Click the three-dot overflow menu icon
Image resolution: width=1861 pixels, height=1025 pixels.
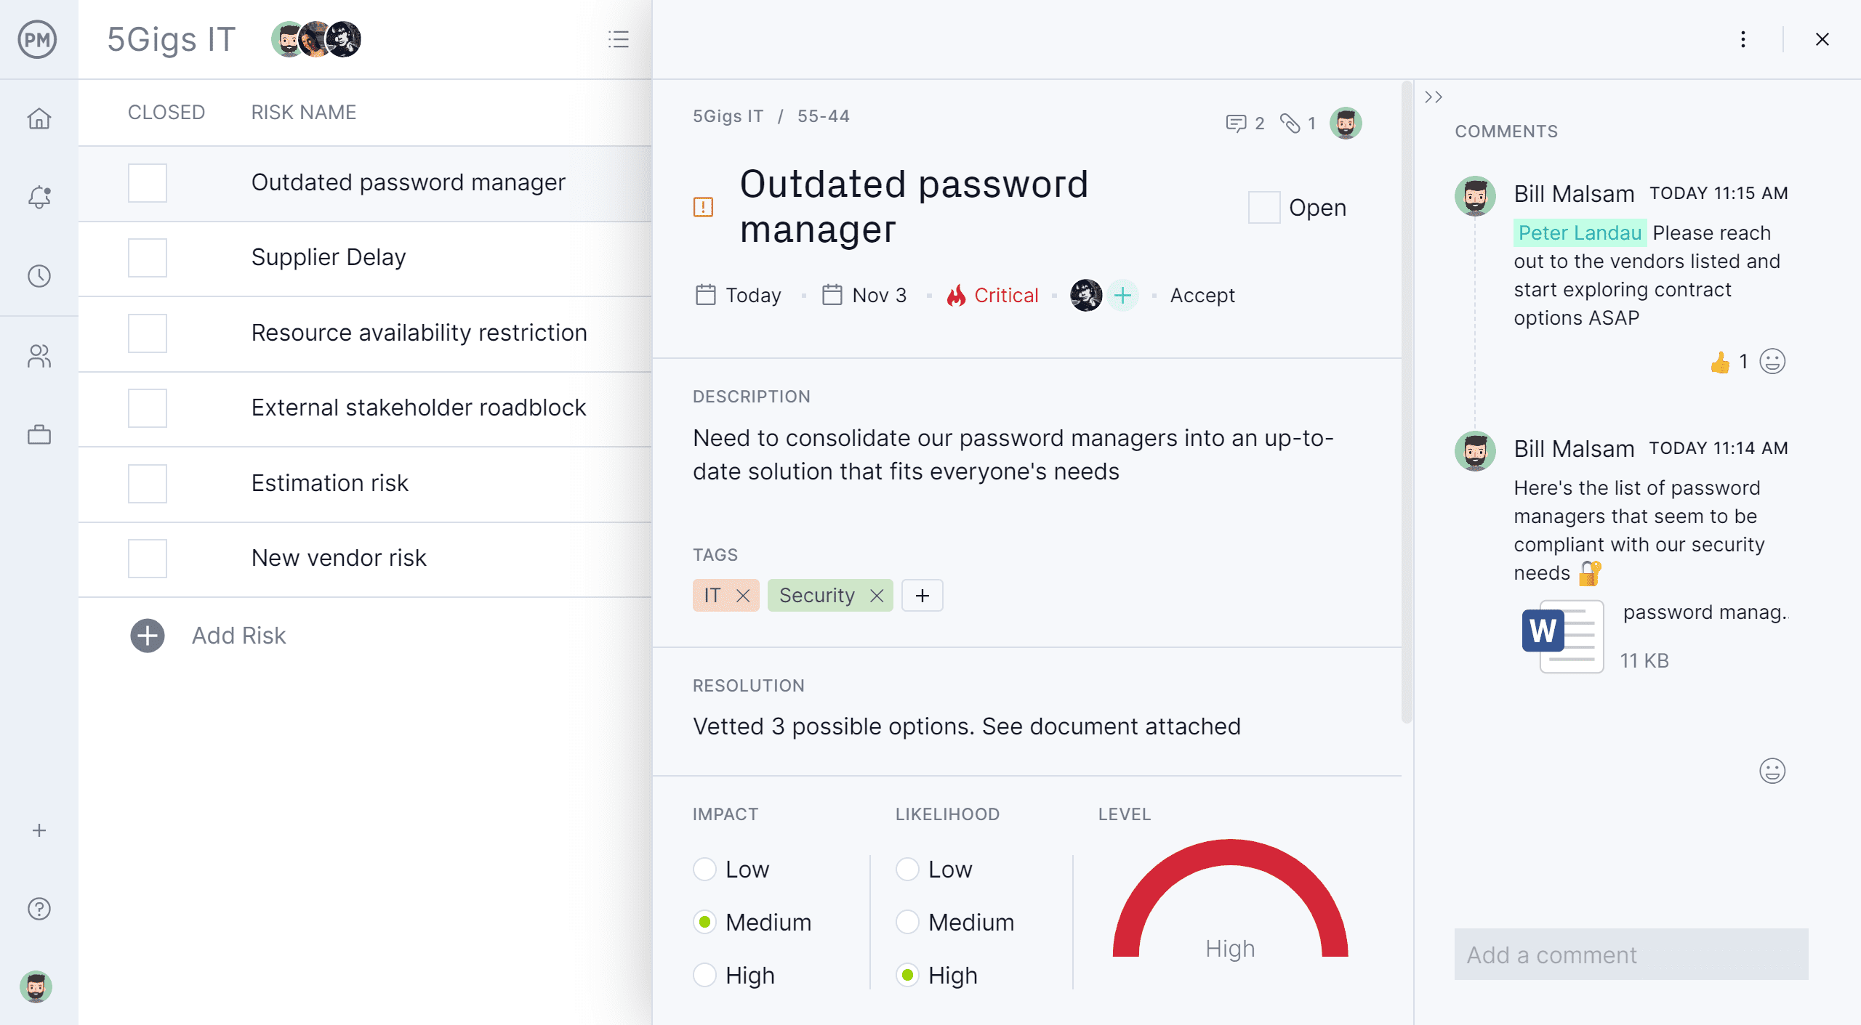[x=1743, y=38]
